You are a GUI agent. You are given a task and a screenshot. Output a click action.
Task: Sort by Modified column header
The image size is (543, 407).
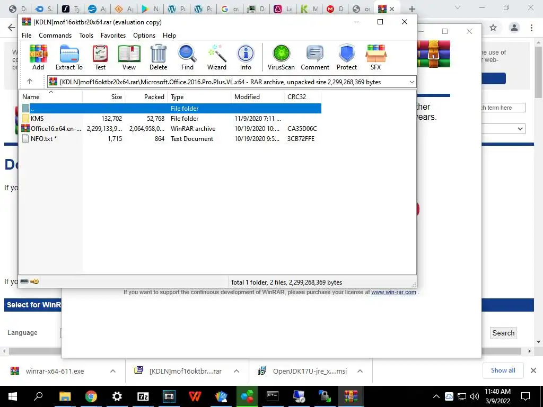(258, 97)
